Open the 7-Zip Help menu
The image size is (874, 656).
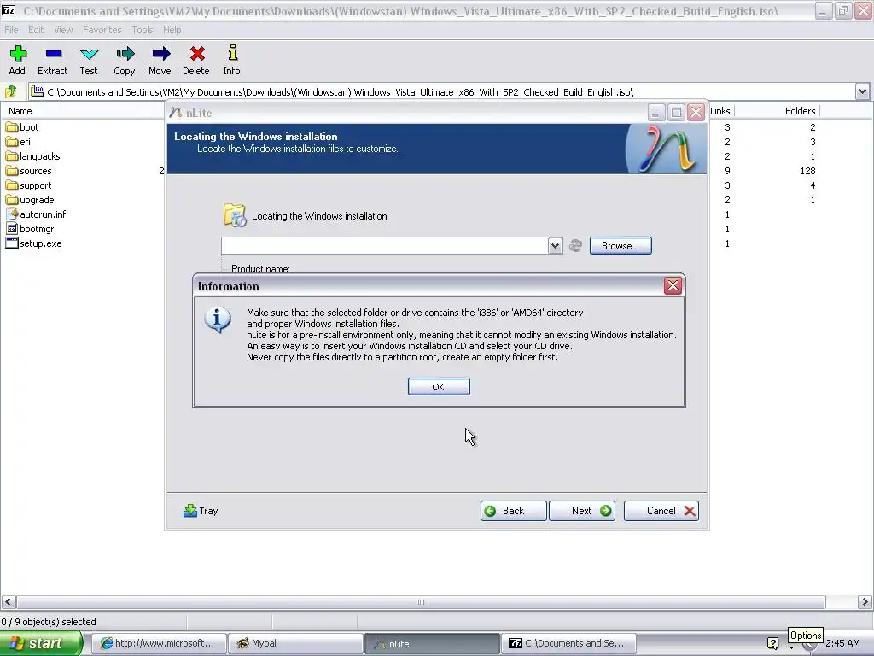pos(172,30)
